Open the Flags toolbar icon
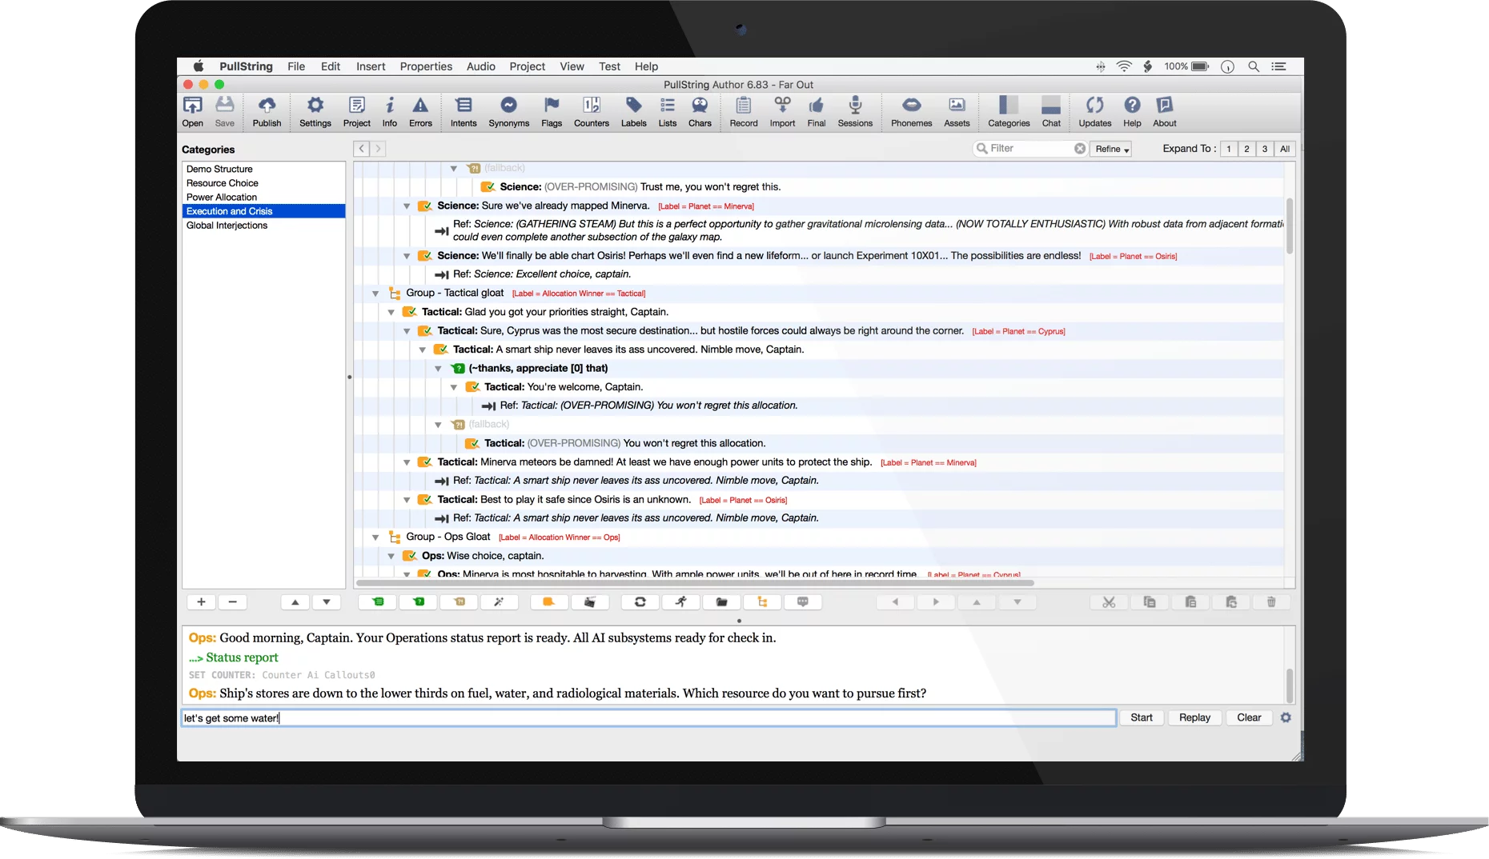Image resolution: width=1489 pixels, height=859 pixels. pos(552,111)
